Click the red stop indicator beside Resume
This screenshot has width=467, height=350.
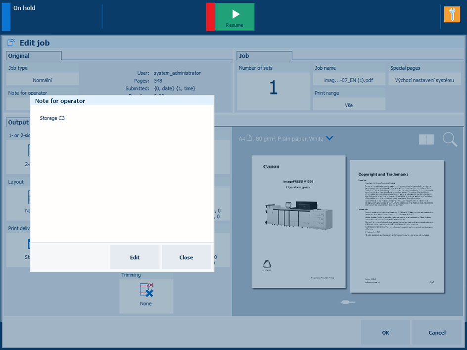pyautogui.click(x=210, y=17)
